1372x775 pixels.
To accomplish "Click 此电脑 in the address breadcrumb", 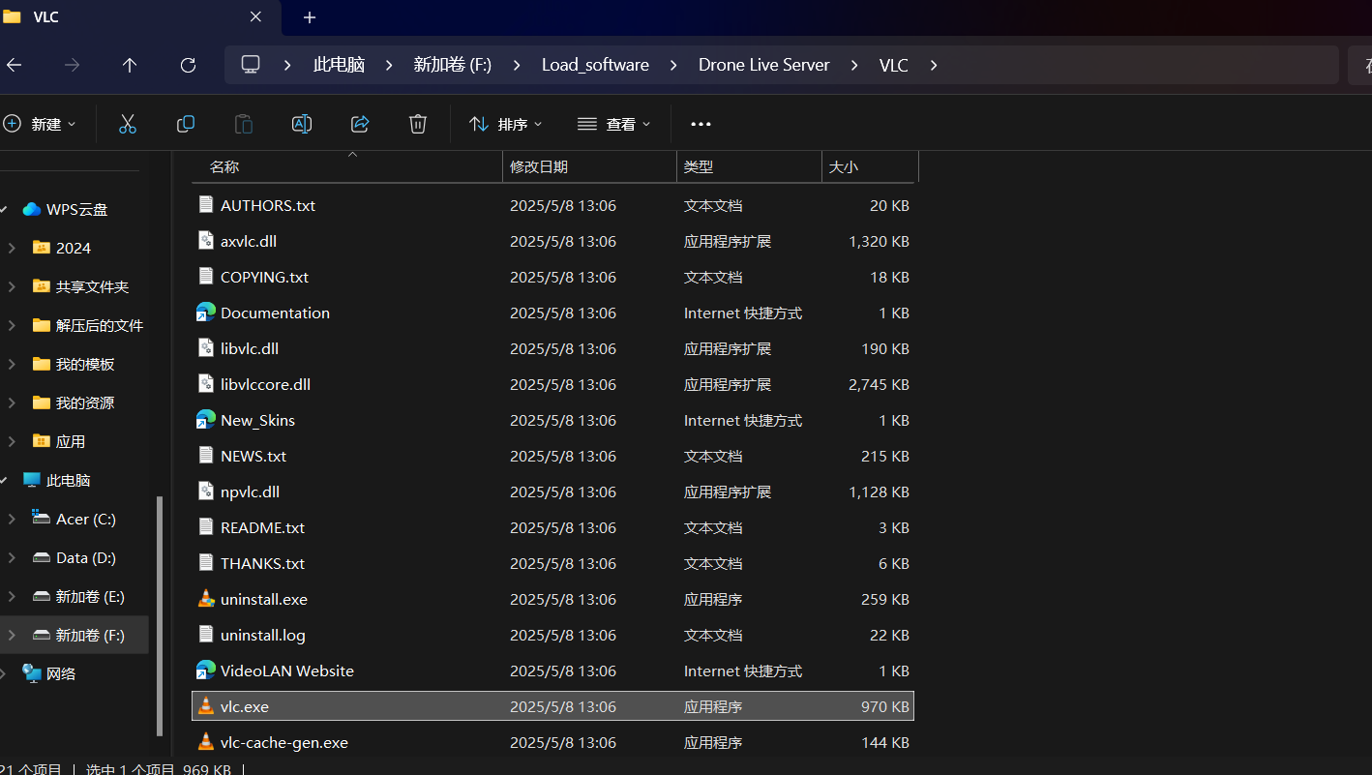I will pyautogui.click(x=339, y=65).
